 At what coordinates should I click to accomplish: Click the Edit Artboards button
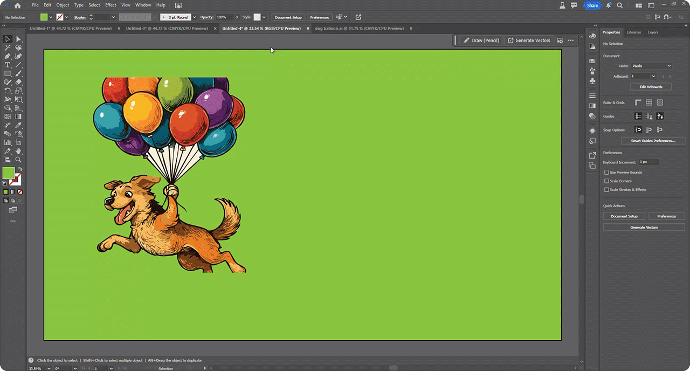(651, 87)
